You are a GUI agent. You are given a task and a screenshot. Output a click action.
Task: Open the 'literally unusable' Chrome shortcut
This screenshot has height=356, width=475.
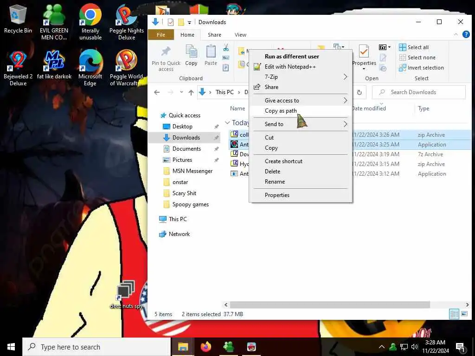coord(90,22)
